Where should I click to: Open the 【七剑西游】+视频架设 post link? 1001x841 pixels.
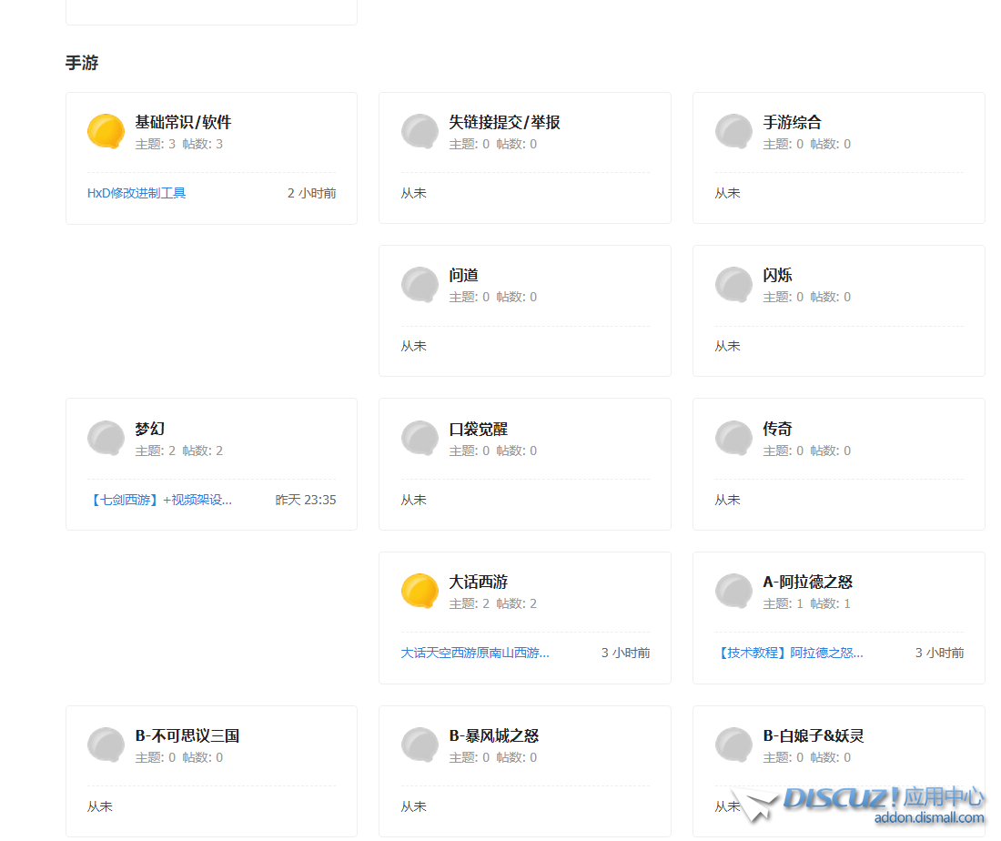point(160,500)
